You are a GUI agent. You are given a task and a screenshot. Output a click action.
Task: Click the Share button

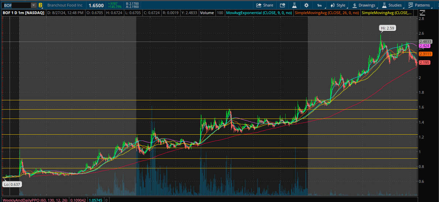pyautogui.click(x=264, y=5)
